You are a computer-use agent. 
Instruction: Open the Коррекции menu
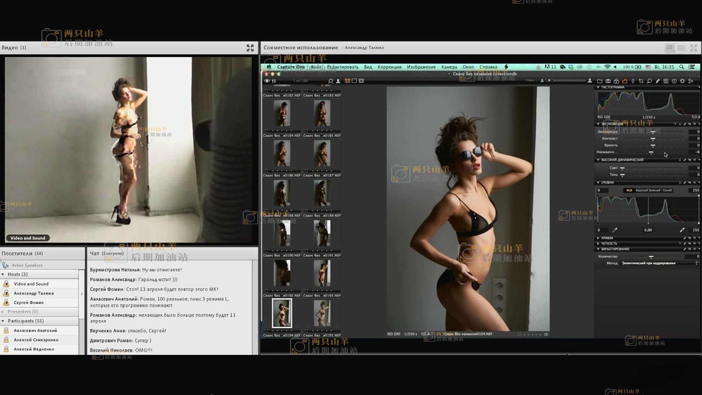(x=389, y=67)
